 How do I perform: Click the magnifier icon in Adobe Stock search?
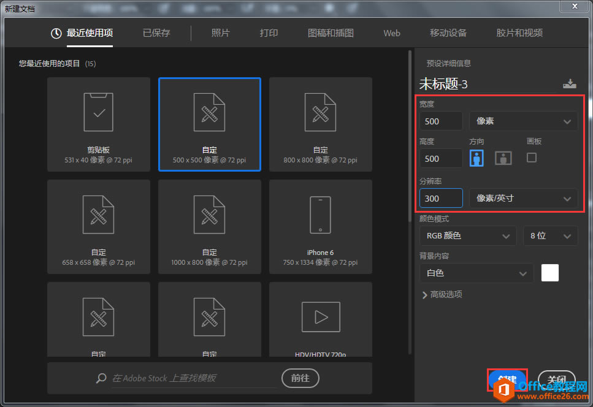click(101, 378)
